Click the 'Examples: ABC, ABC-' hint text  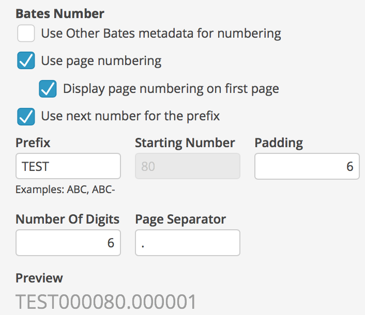pos(65,190)
